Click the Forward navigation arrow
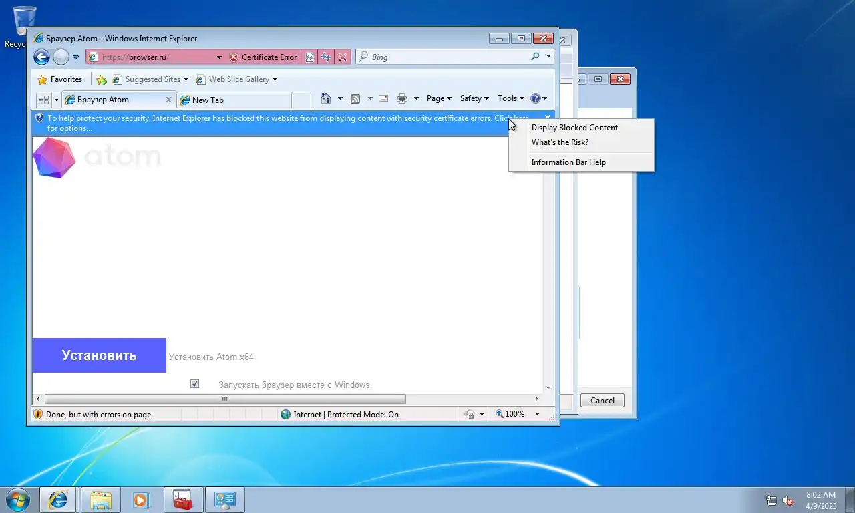 [61, 57]
